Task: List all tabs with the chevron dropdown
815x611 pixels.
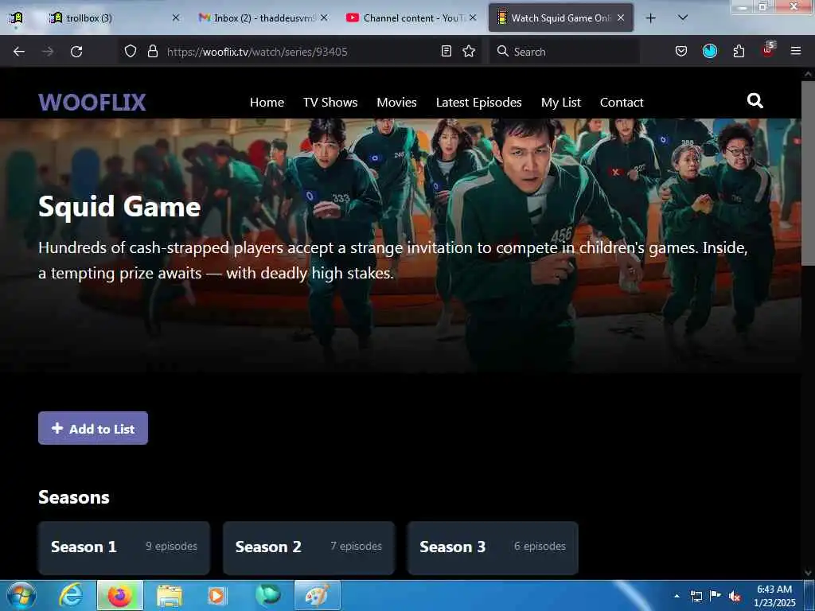Action: (683, 18)
